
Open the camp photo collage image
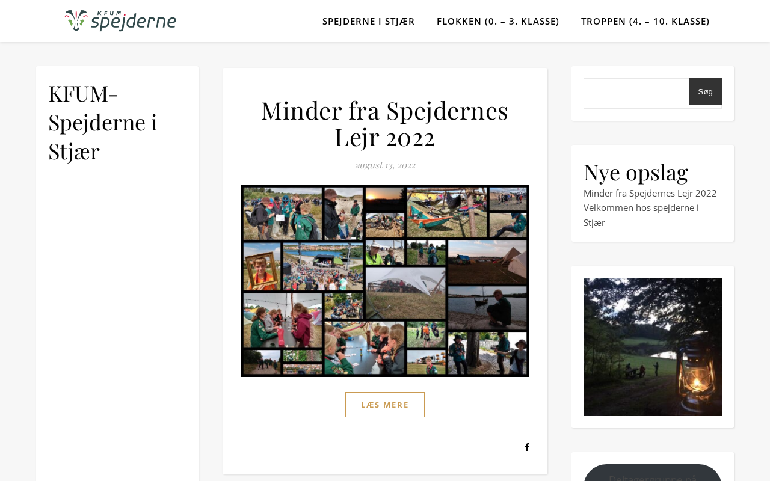click(385, 281)
